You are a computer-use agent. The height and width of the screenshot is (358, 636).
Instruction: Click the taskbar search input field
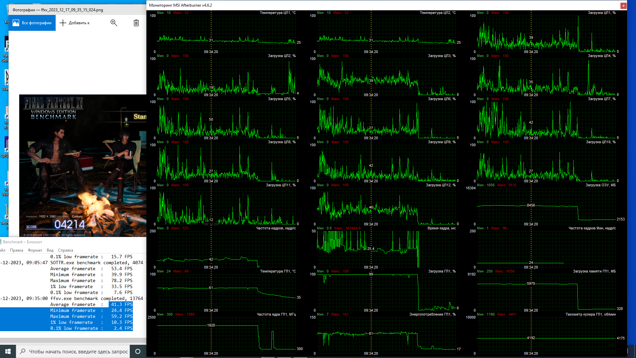point(78,351)
